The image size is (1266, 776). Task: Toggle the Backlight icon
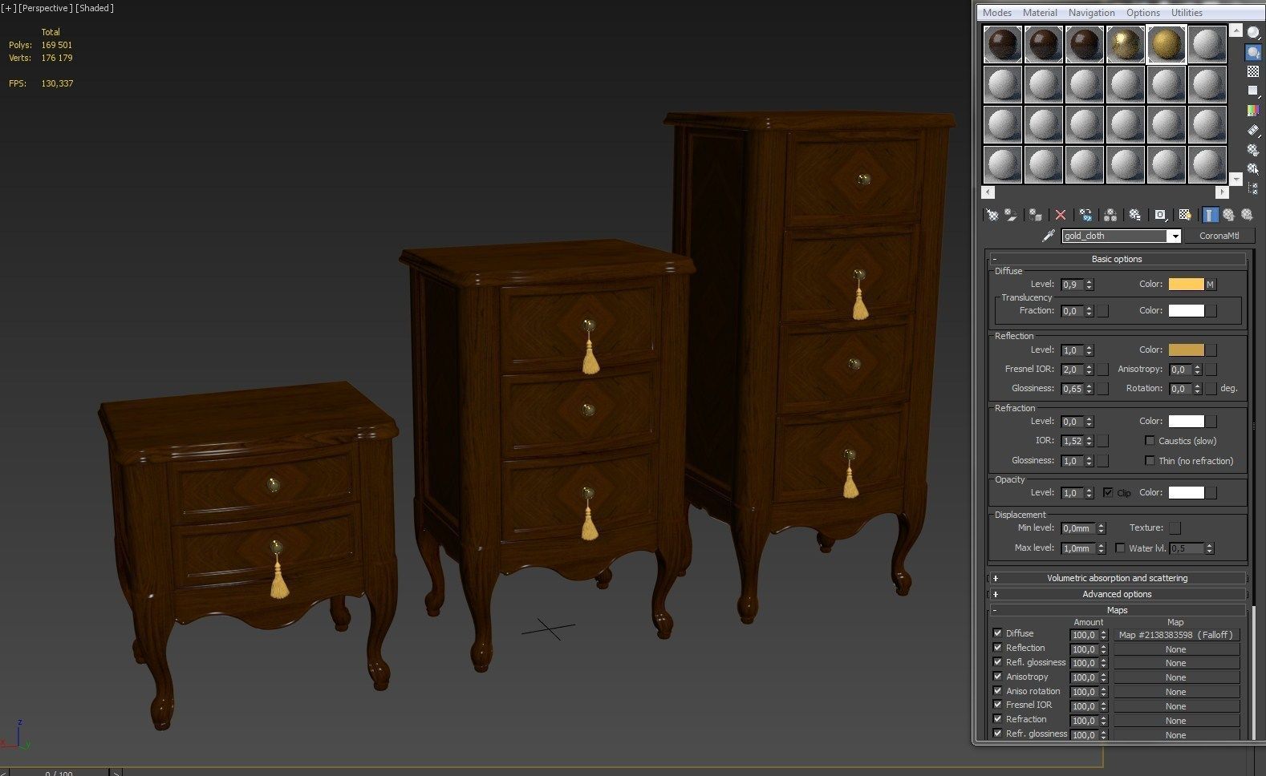[1253, 52]
